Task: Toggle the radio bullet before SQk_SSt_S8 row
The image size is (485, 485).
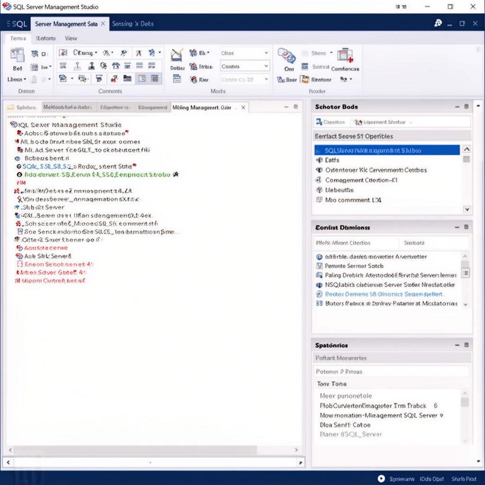Action: 19,166
